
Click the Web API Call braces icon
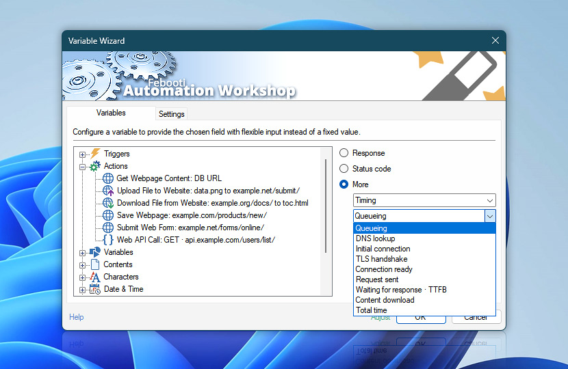[x=108, y=240]
